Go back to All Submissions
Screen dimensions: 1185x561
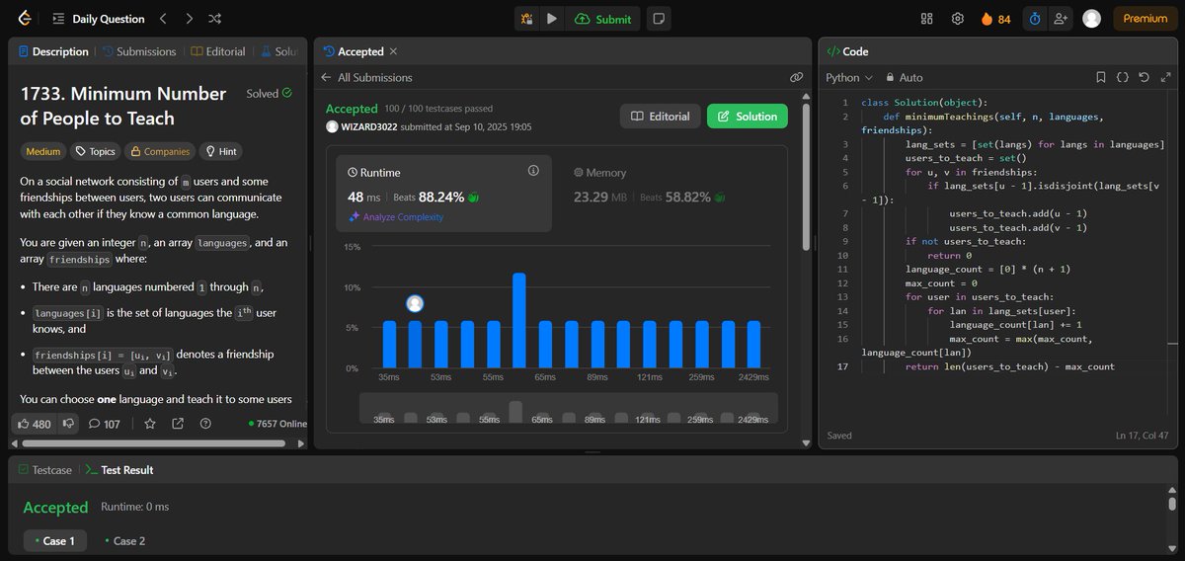click(367, 77)
